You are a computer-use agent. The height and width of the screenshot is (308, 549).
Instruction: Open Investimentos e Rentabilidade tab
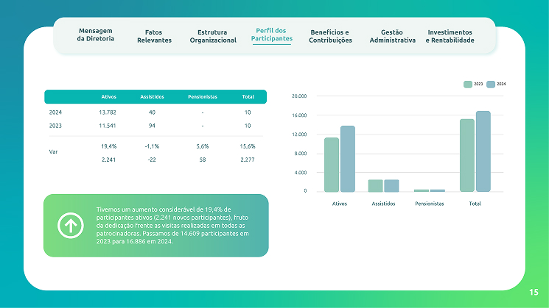point(450,36)
